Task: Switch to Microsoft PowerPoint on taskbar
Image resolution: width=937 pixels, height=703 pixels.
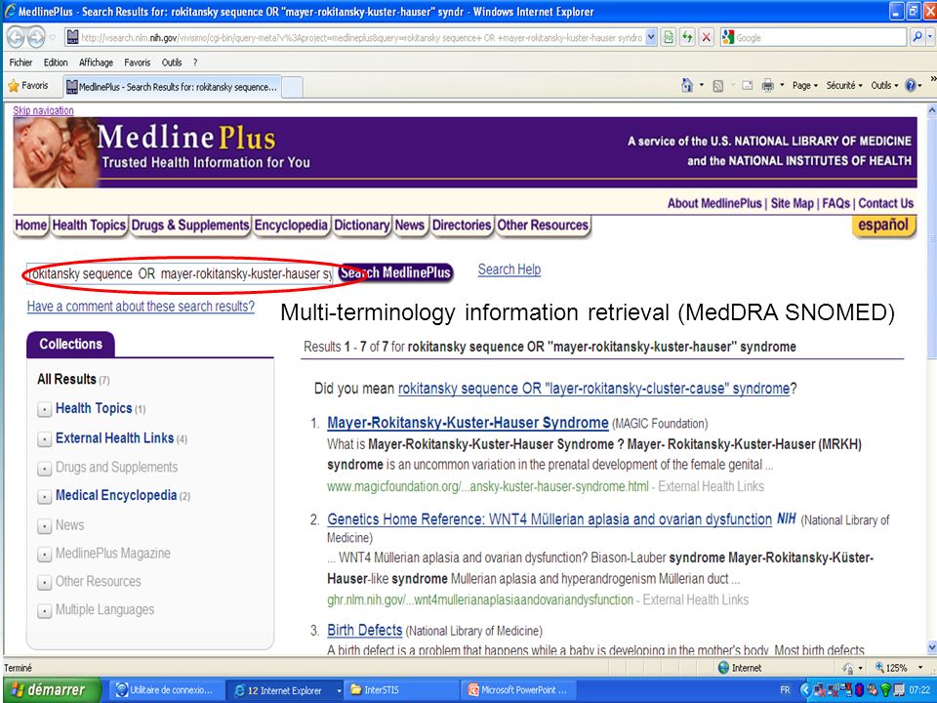Action: click(x=518, y=690)
